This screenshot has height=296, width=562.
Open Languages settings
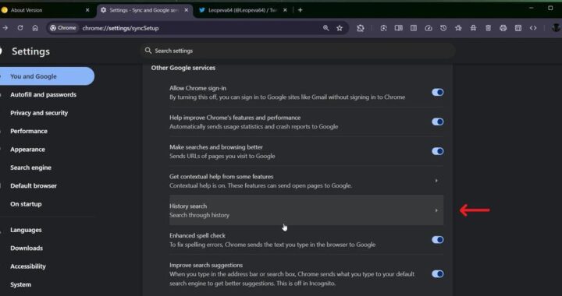point(26,230)
